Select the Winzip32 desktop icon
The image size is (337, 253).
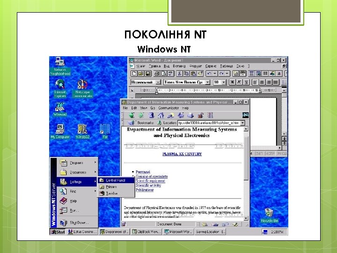(x=82, y=132)
